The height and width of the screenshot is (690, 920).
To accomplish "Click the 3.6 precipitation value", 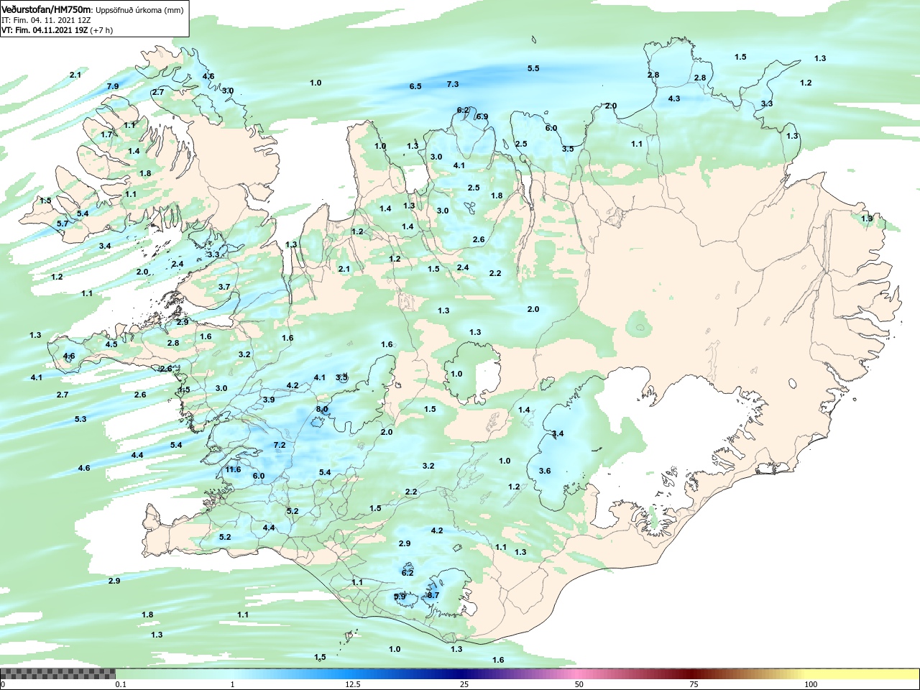I will [545, 471].
